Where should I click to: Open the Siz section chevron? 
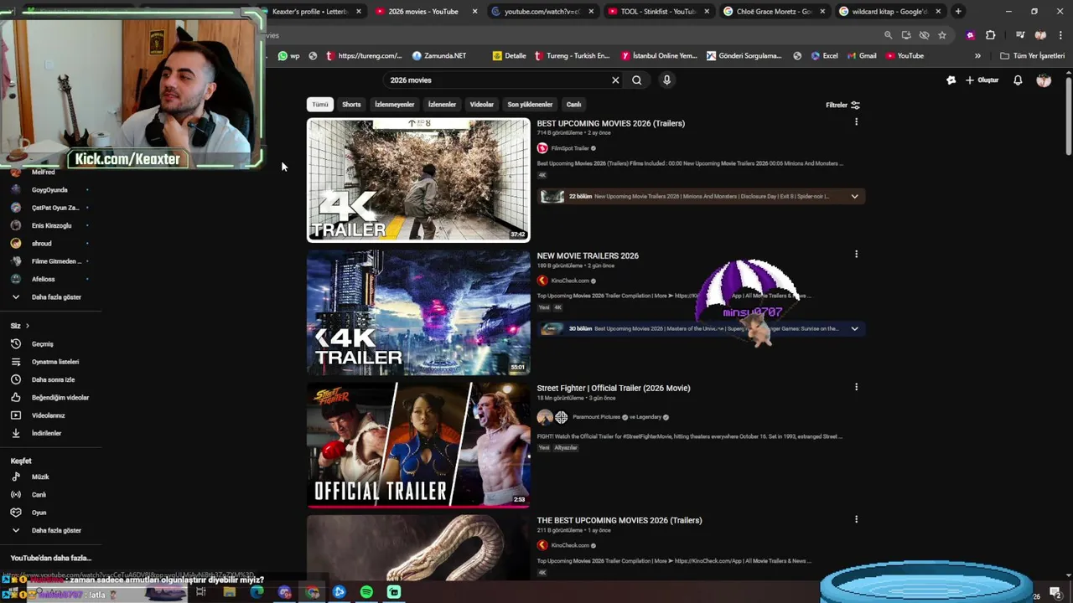[x=27, y=326]
